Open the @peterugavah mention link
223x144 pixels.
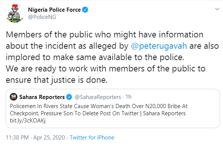pos(159,46)
